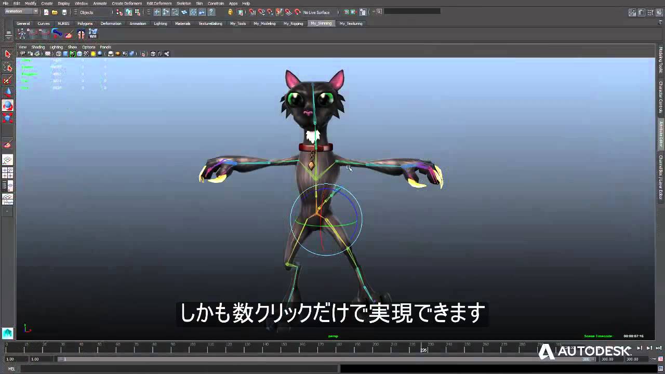Toggle select by hierarchy mode icon
665x374 pixels.
point(119,12)
